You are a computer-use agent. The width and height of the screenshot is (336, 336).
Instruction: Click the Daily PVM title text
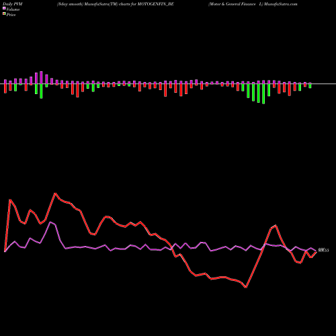tap(13, 4)
